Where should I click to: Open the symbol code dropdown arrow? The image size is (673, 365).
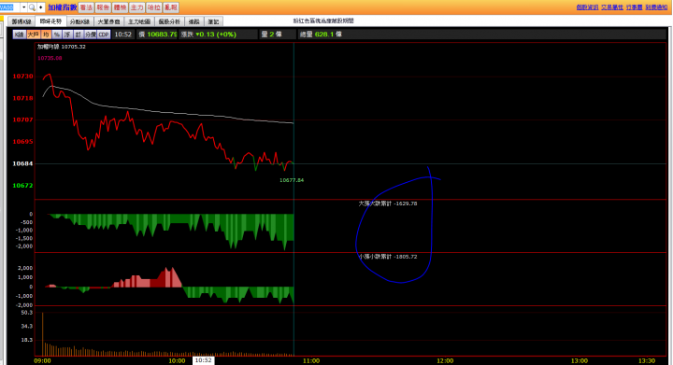tap(24, 7)
